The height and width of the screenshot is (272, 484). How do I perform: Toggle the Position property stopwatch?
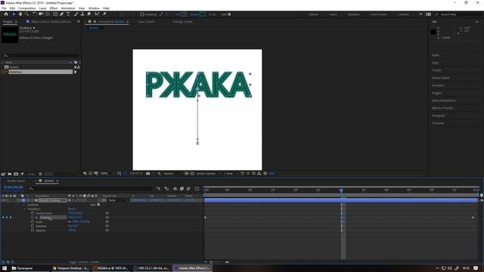tap(33, 218)
